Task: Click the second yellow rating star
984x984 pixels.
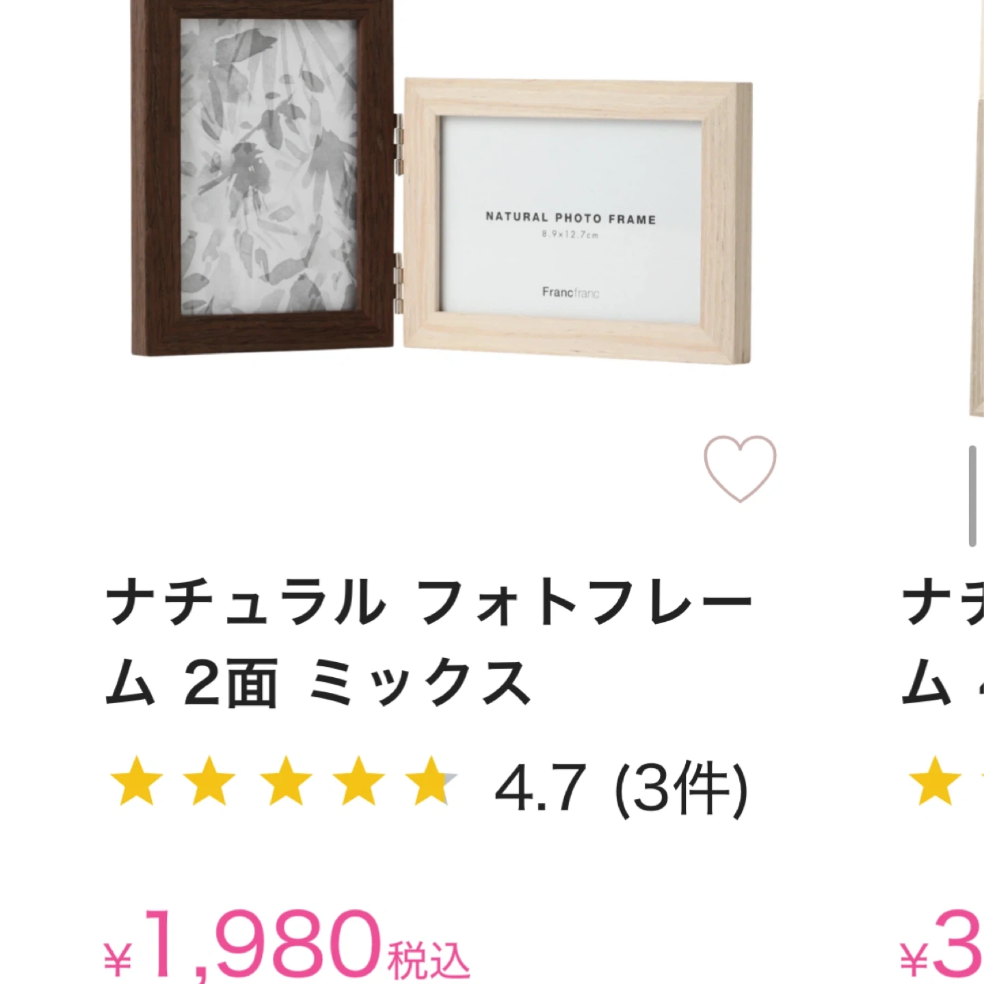Action: click(209, 781)
